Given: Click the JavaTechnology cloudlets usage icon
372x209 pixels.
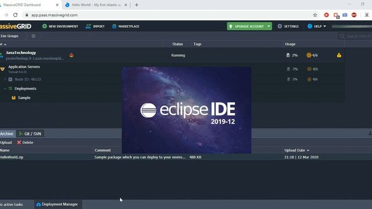Looking at the screenshot, I should coord(309,55).
